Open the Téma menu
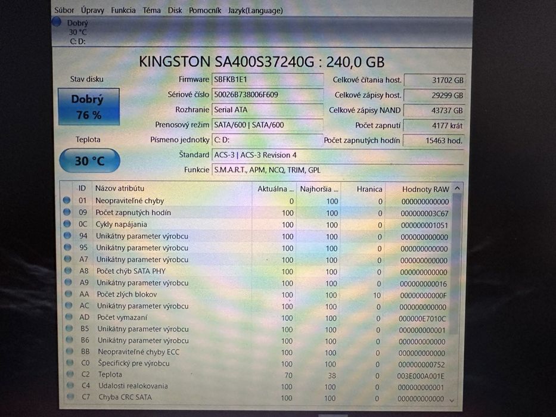This screenshot has width=556, height=417. click(151, 10)
